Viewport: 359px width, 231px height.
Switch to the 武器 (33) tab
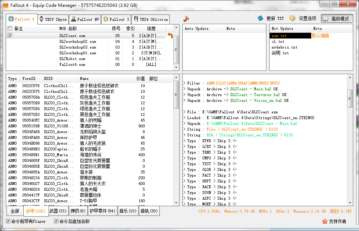(x=58, y=211)
